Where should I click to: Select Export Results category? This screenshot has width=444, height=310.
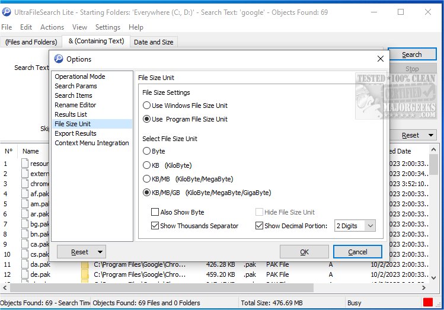point(92,133)
